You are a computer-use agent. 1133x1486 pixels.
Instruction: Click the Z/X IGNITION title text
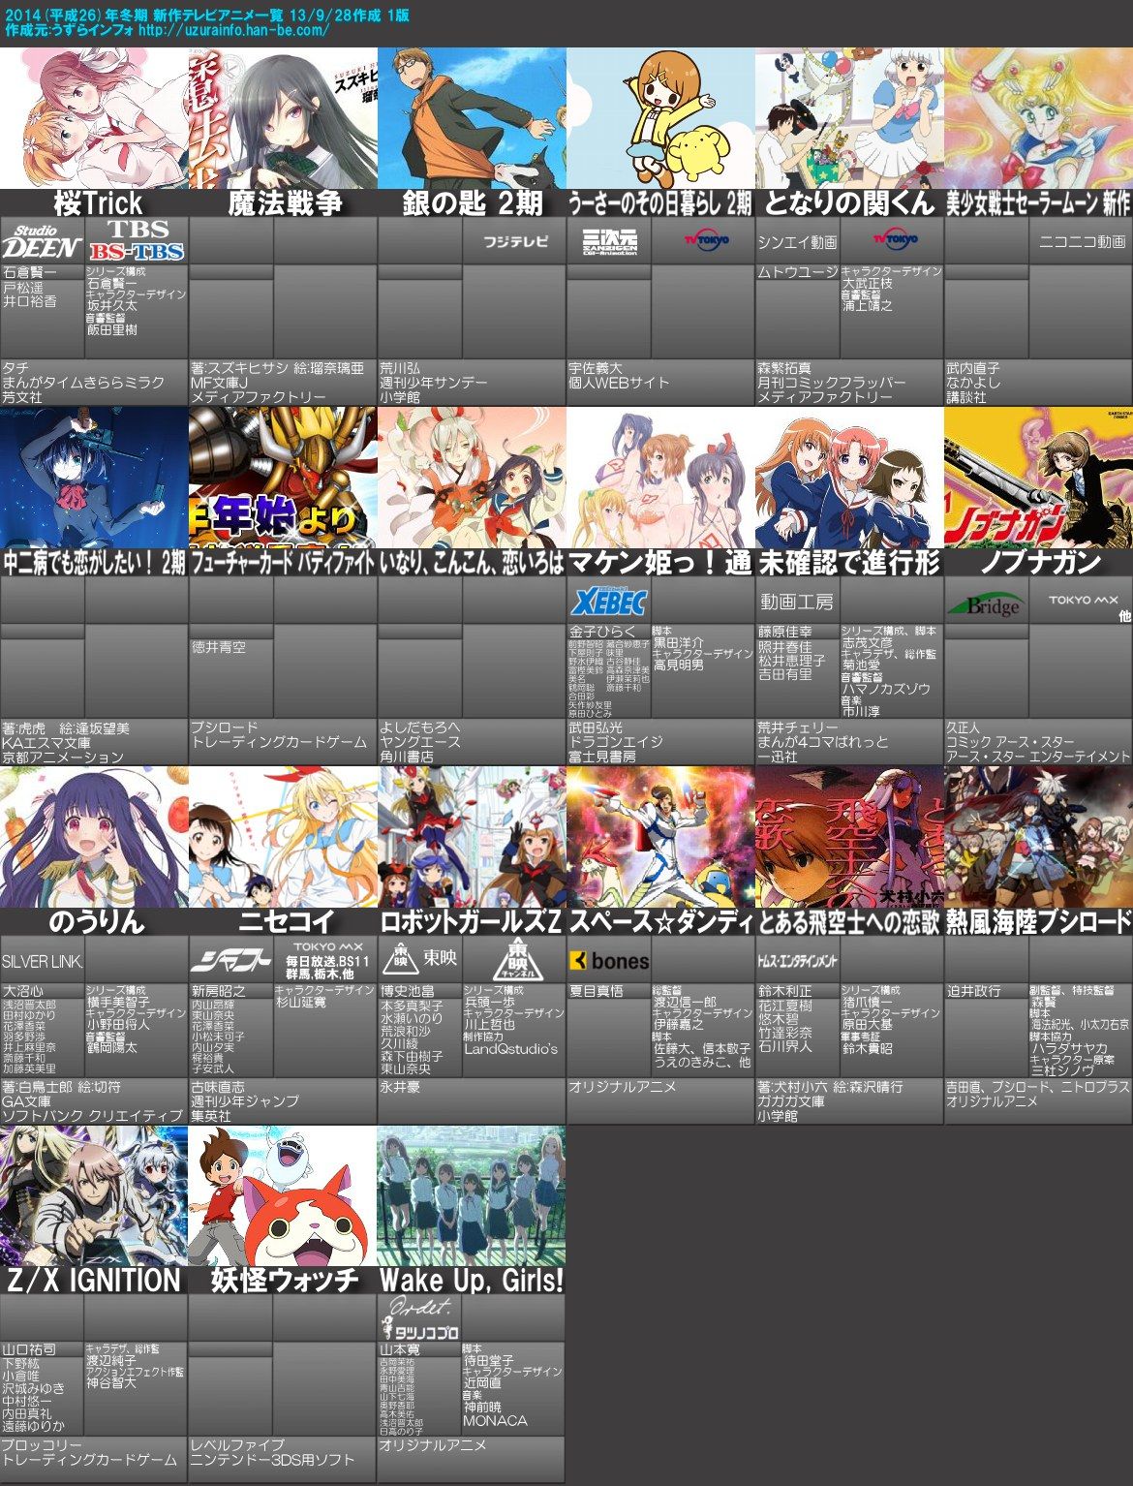(94, 1281)
